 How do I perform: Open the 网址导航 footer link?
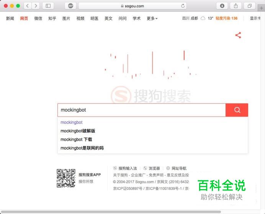coord(179,168)
